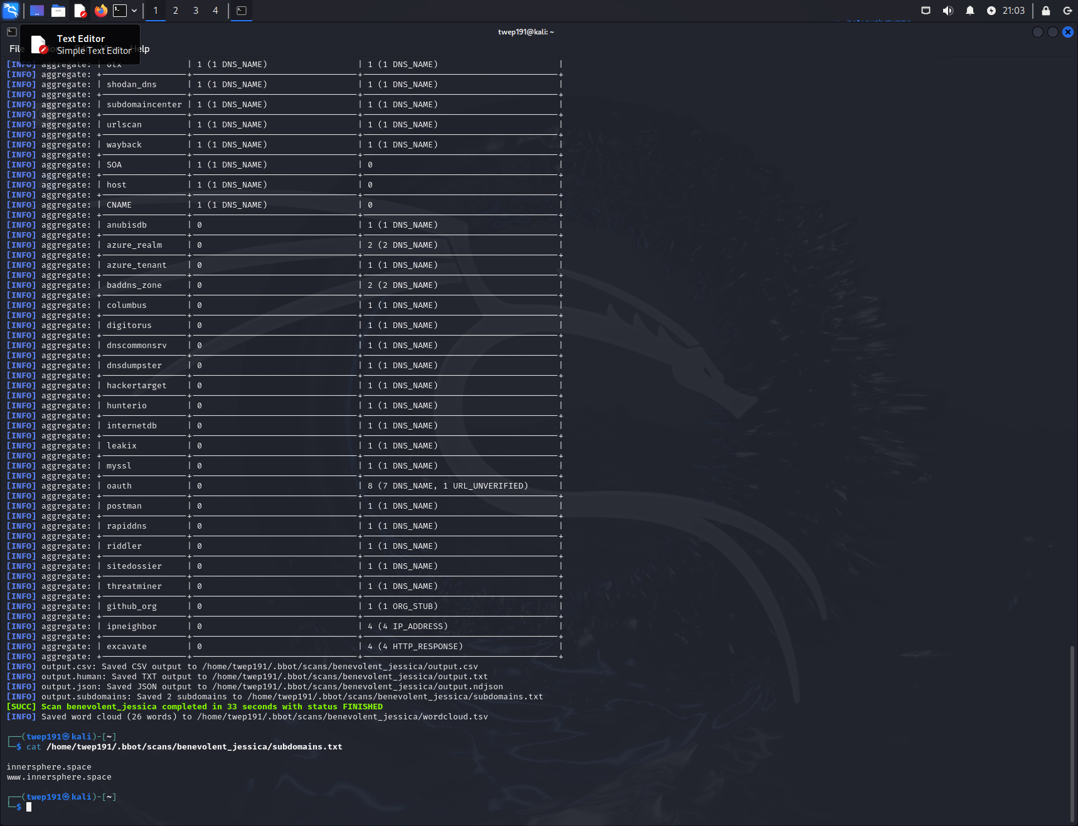Click the 'CNAME' module row name

(x=119, y=205)
